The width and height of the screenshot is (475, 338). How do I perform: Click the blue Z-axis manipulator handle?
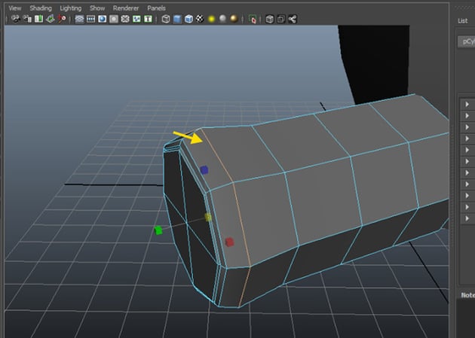(x=204, y=170)
